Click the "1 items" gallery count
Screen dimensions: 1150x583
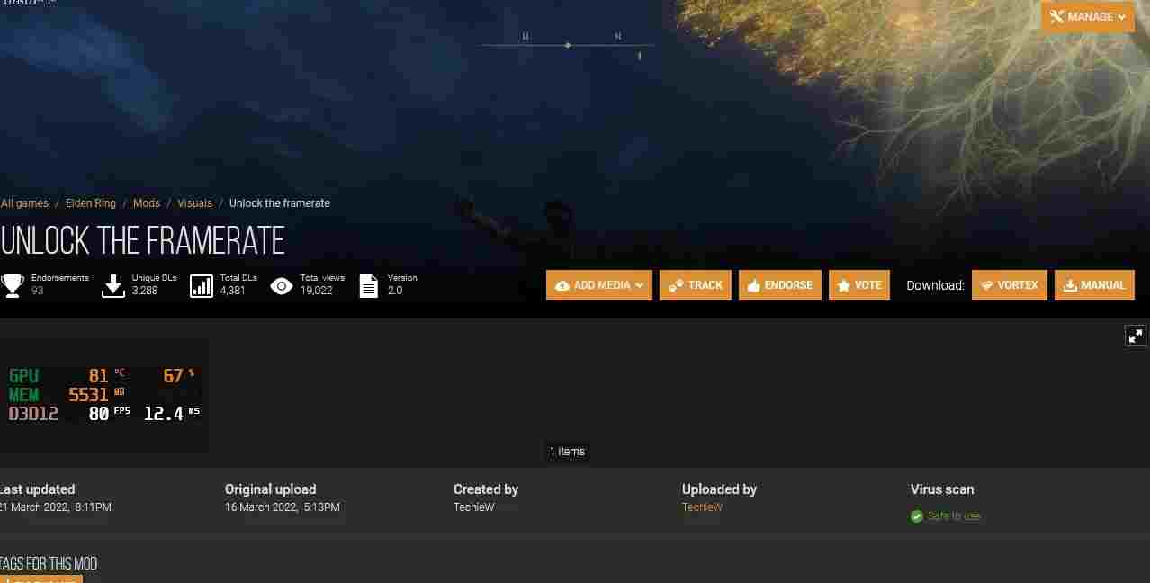[x=567, y=452]
